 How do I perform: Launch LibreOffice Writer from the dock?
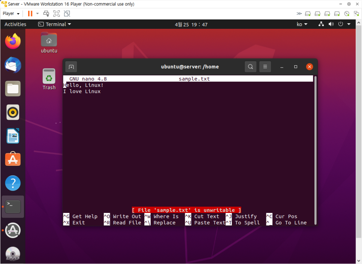point(13,136)
